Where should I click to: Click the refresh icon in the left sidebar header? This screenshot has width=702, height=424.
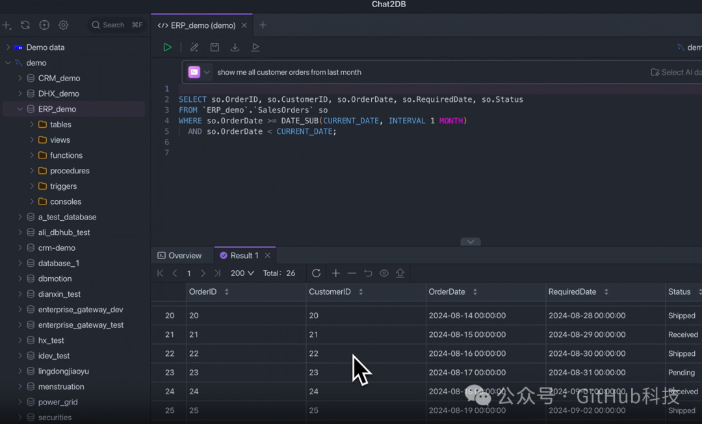(25, 25)
